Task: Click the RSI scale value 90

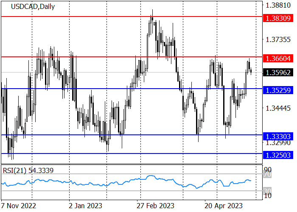Action: pyautogui.click(x=267, y=170)
